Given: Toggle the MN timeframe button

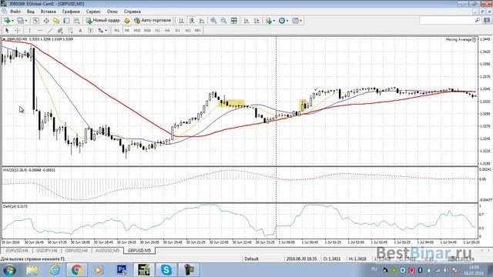Looking at the screenshot, I should pyautogui.click(x=198, y=31).
